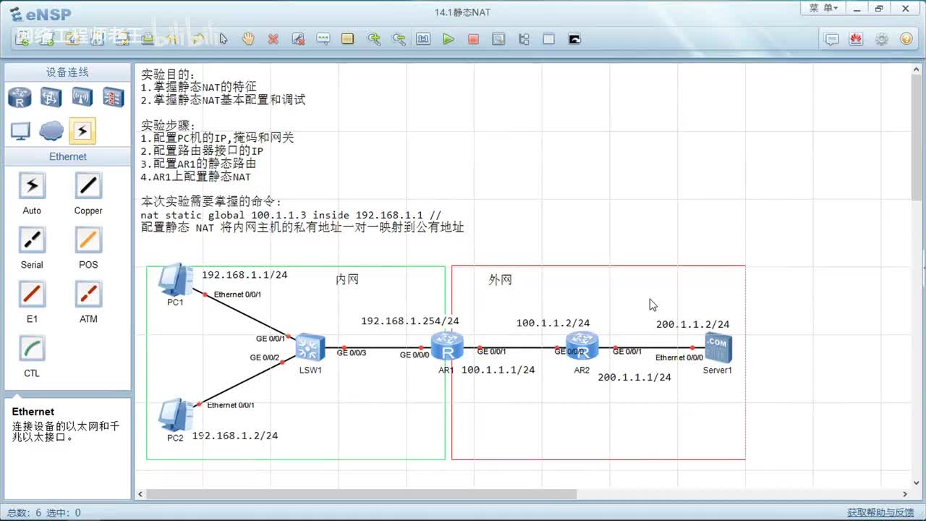Click the zoom out magnifier
The height and width of the screenshot is (521, 926).
pos(399,39)
